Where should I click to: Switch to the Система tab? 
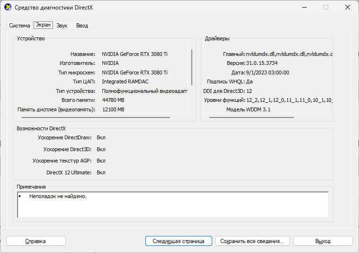click(19, 26)
